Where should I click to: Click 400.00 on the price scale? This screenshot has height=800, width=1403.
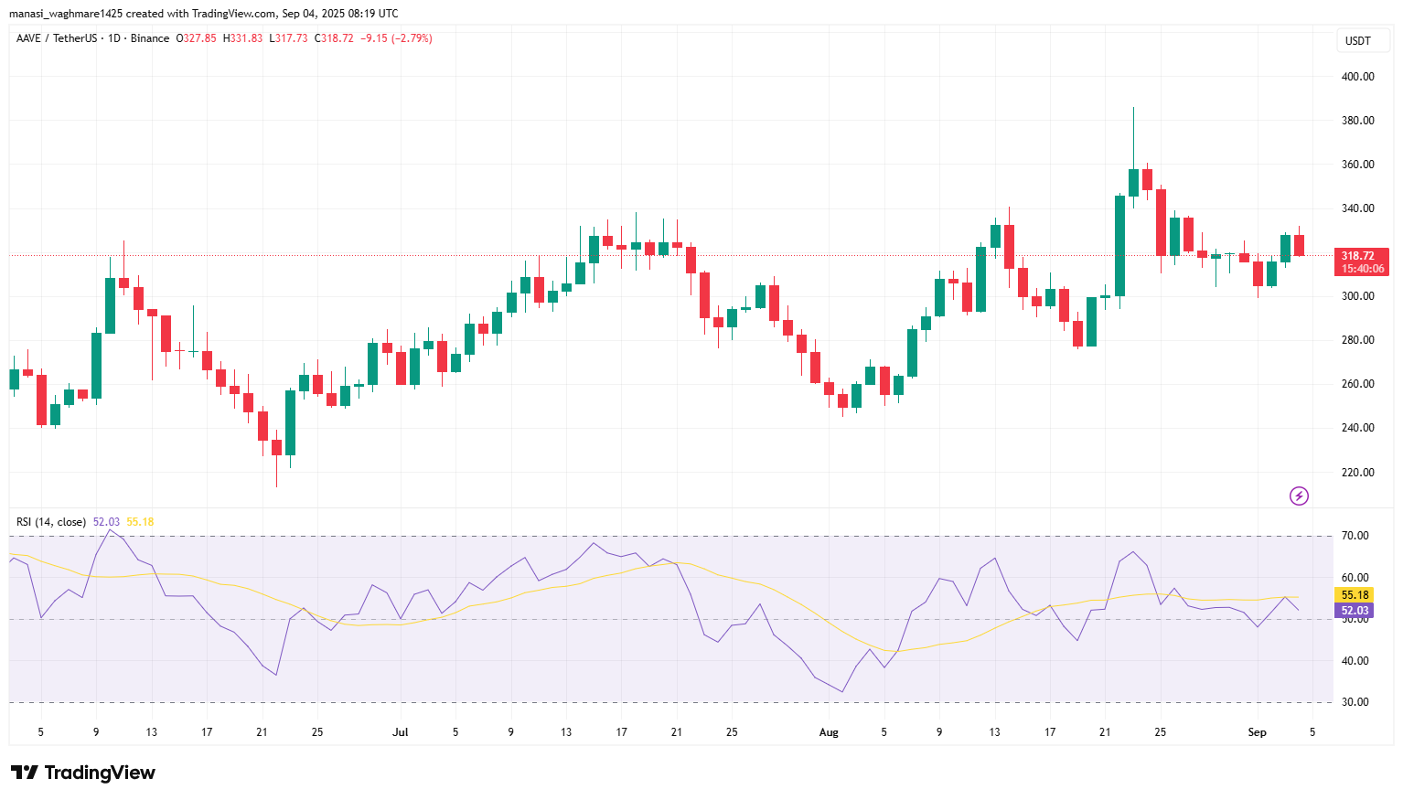point(1357,77)
